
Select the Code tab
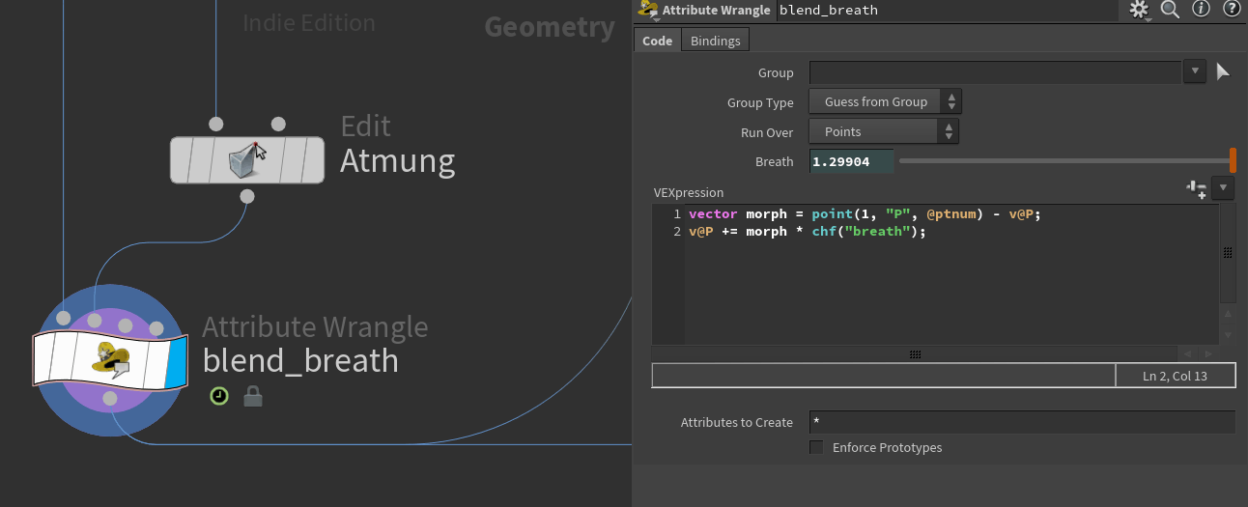click(658, 41)
